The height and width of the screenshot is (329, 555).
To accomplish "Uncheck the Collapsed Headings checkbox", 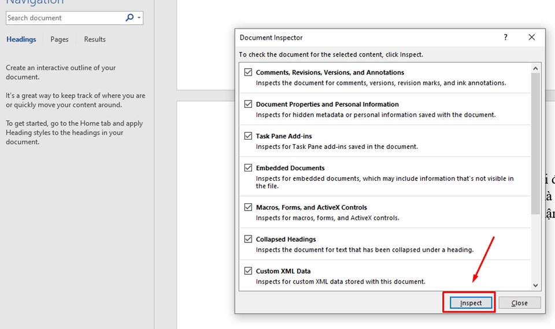I will [x=249, y=239].
